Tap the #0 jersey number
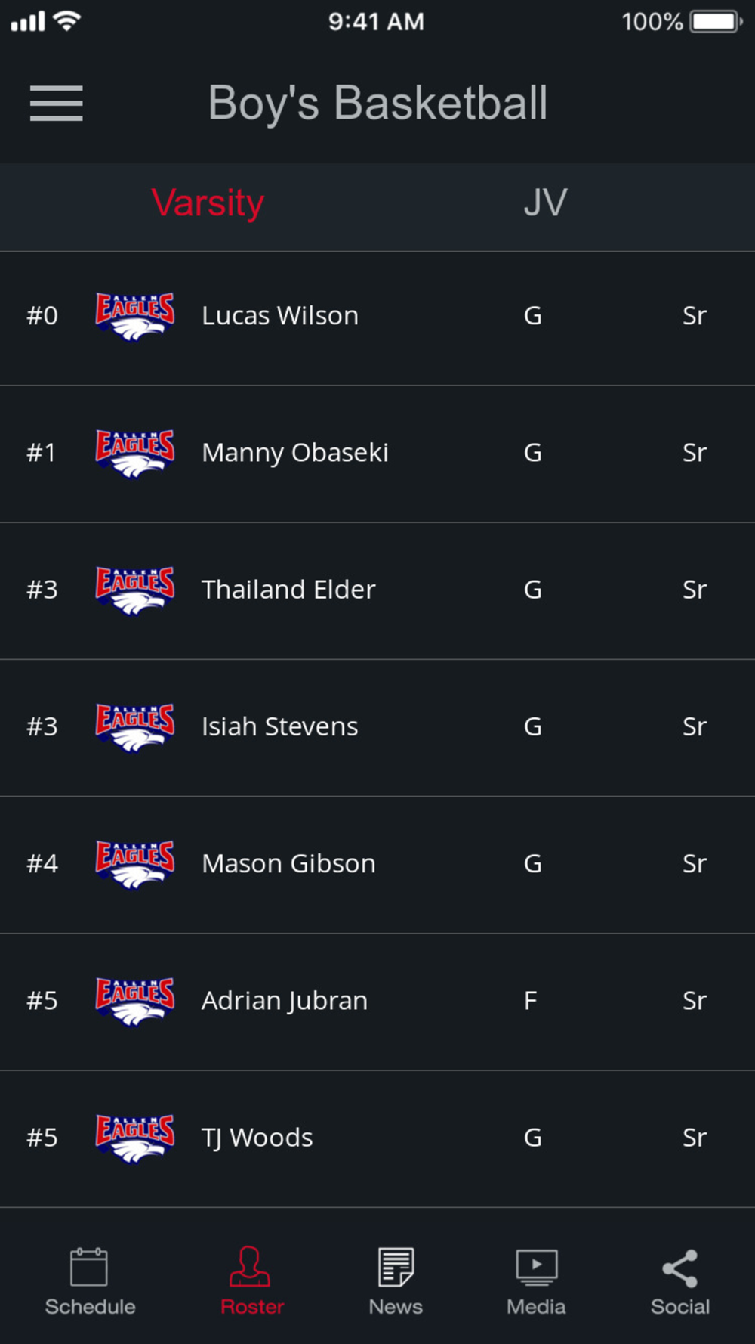755x1344 pixels. click(42, 316)
